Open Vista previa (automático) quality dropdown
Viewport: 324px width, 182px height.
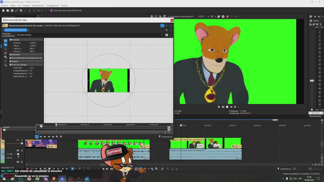[x=182, y=16]
